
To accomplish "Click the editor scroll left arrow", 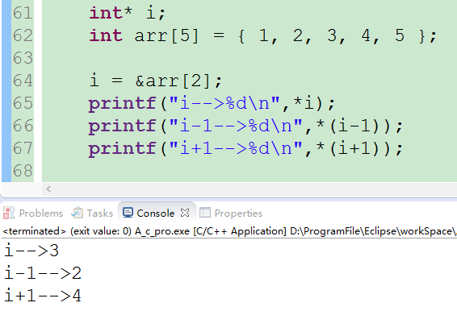I will 48,189.
